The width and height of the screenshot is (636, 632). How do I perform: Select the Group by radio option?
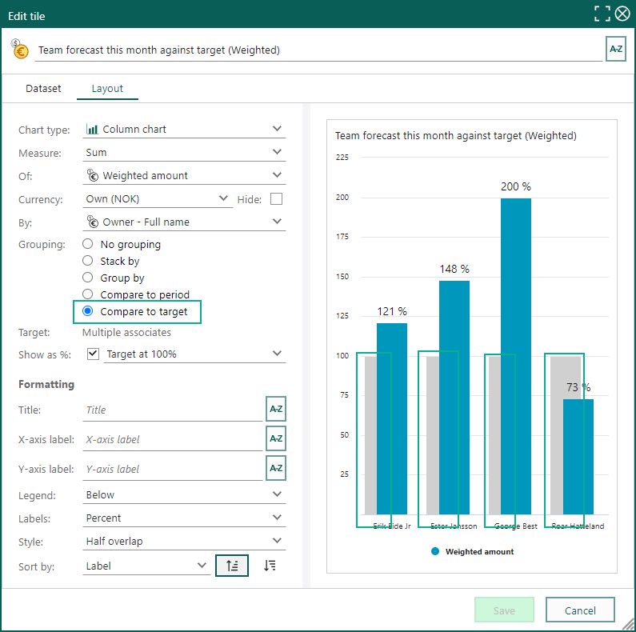tap(88, 278)
